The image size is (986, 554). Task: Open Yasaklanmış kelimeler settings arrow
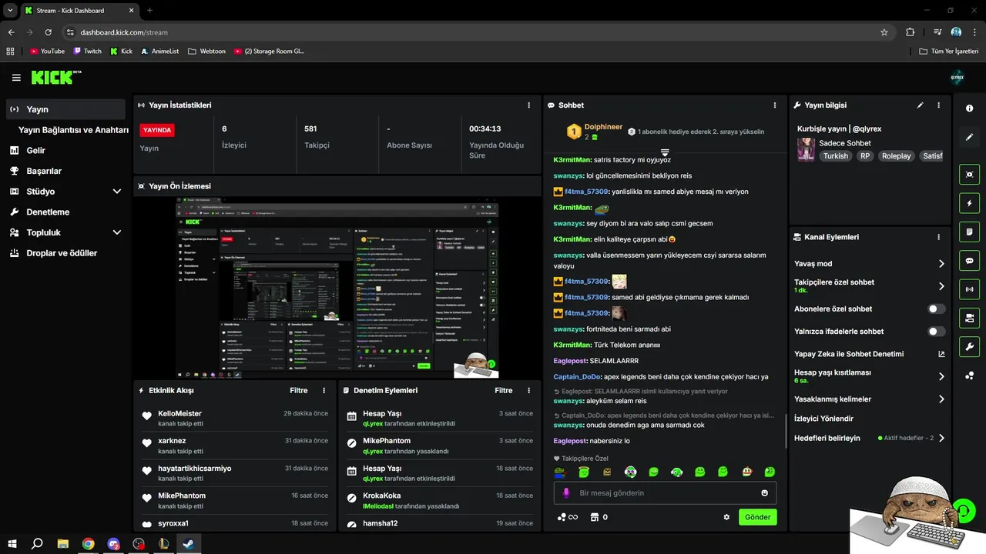coord(941,399)
